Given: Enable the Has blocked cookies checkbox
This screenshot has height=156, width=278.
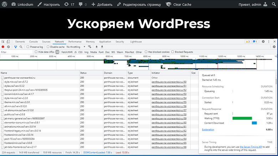Looking at the screenshot, I should point(146,52).
